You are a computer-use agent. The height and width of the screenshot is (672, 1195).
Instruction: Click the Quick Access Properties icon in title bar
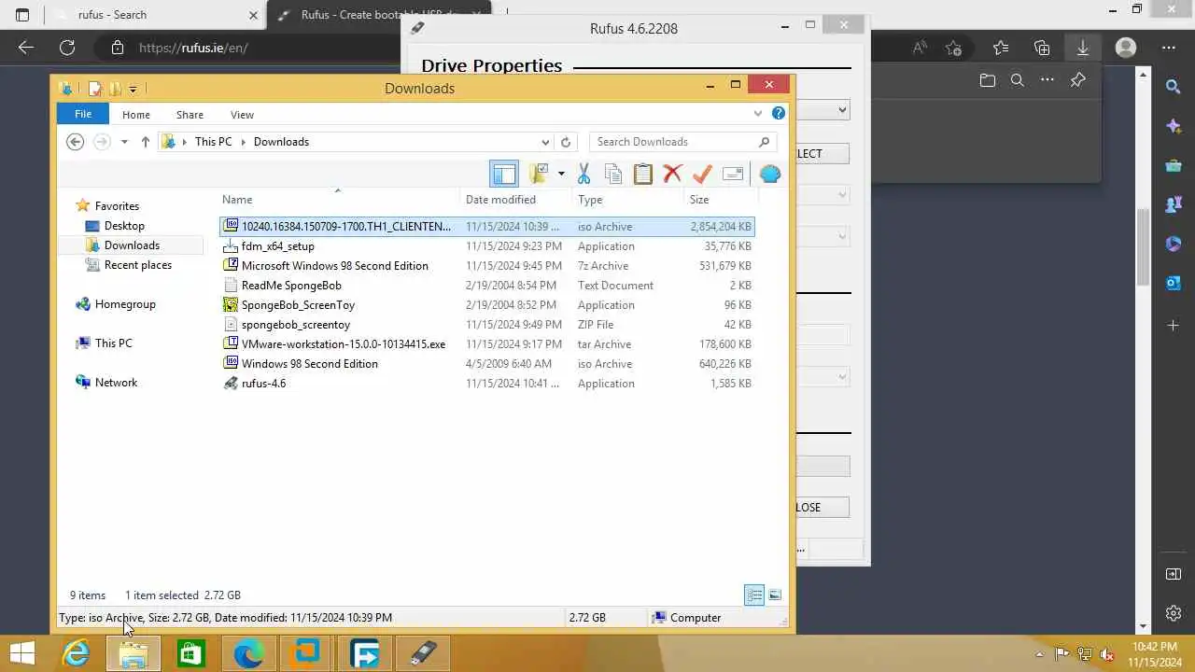(95, 89)
